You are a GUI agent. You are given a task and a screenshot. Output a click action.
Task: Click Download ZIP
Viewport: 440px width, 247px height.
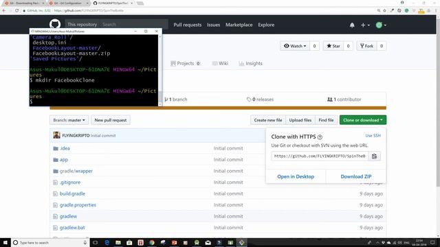click(356, 177)
